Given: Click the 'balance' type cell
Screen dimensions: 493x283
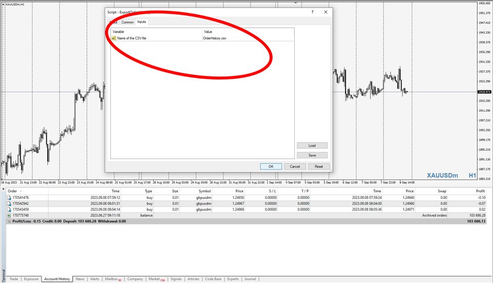Looking at the screenshot, I should (x=146, y=215).
